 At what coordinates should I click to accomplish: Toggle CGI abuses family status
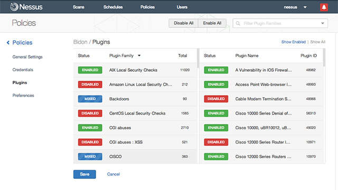click(x=90, y=128)
